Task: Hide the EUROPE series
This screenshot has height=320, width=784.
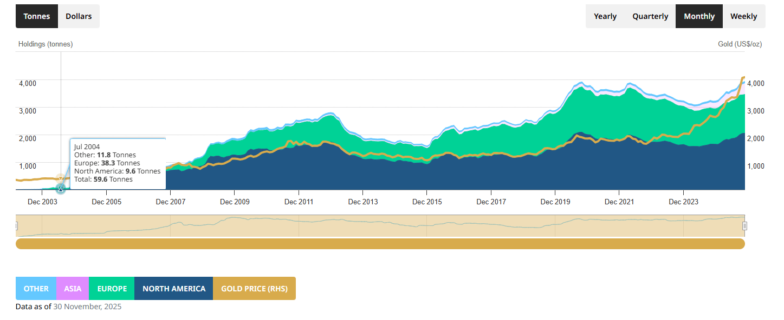Action: coord(111,288)
